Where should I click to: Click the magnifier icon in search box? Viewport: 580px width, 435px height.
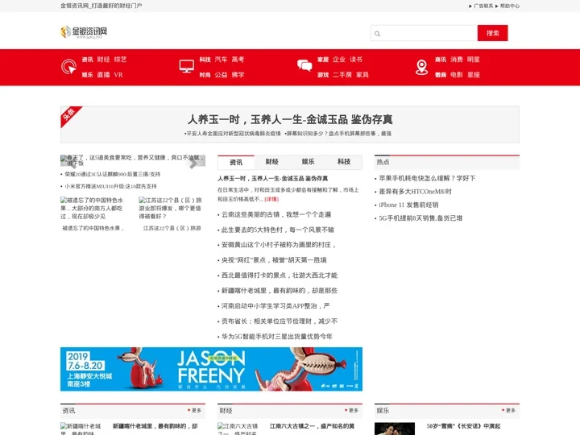coord(377,34)
